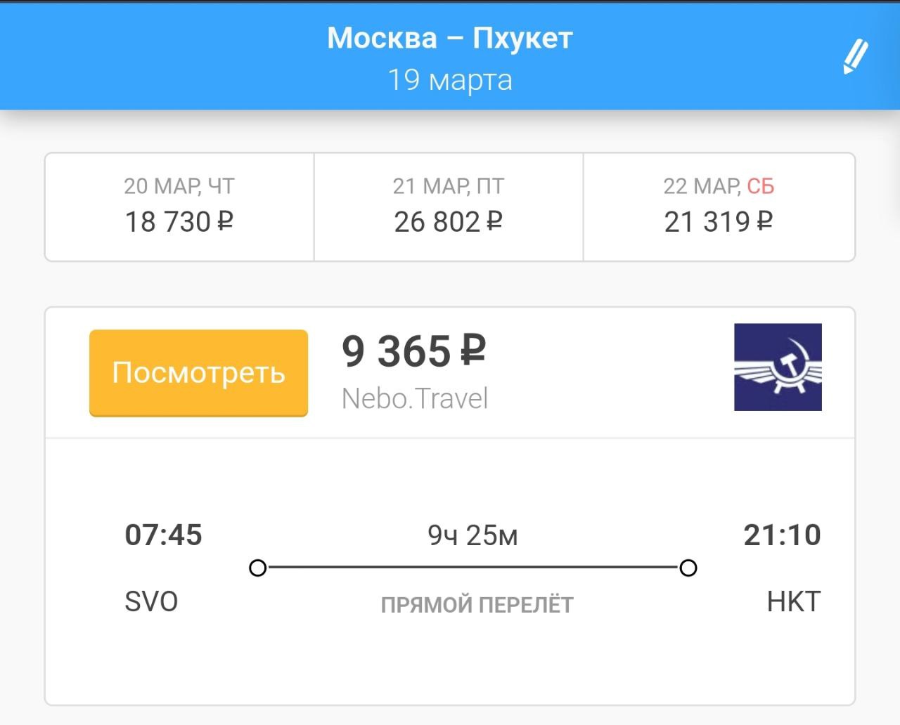Open the Nebo.Travel seller link

(x=415, y=398)
